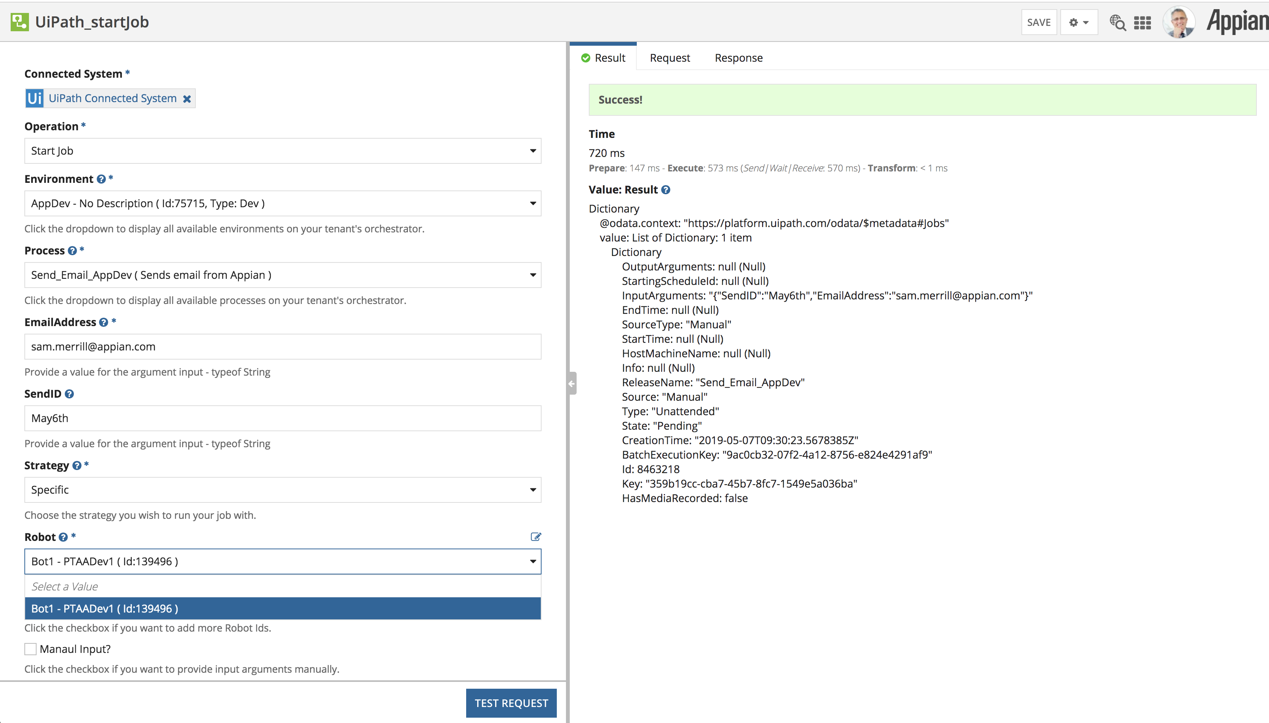Open the apps grid navigation icon
This screenshot has width=1269, height=723.
pyautogui.click(x=1143, y=23)
